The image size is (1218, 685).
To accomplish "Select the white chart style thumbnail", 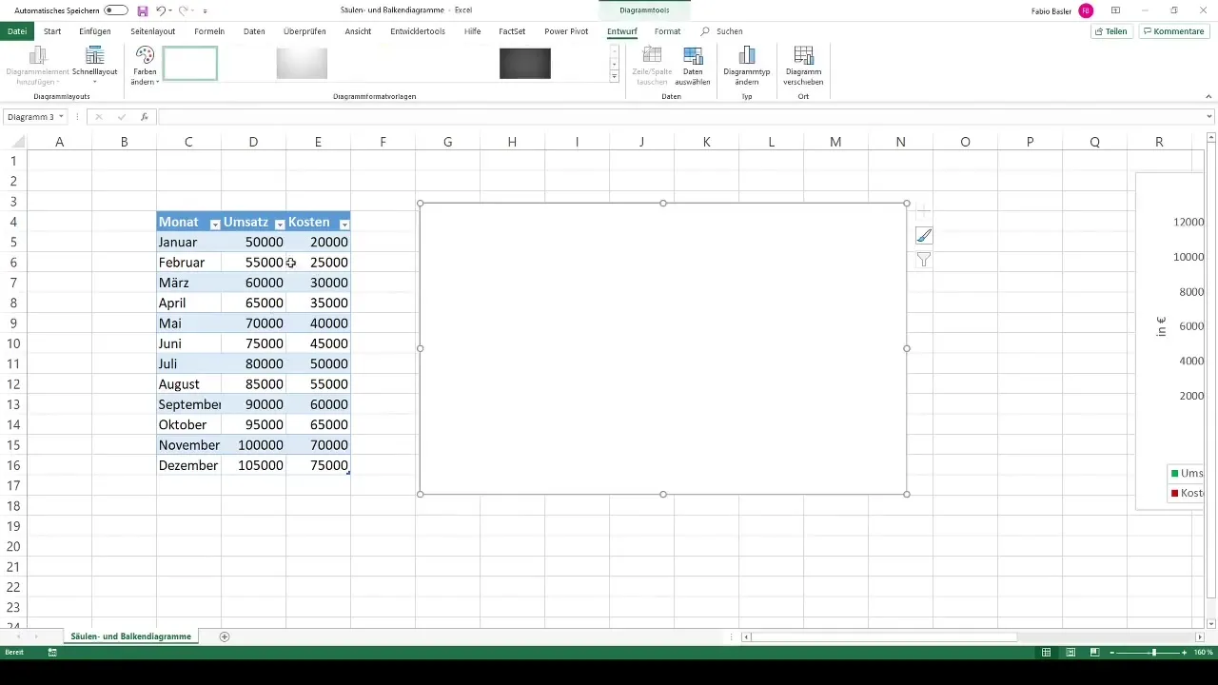I will [190, 64].
